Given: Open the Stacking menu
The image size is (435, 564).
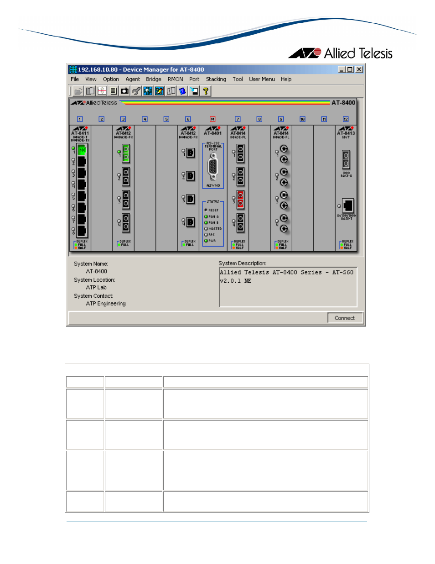Looking at the screenshot, I should coord(216,79).
